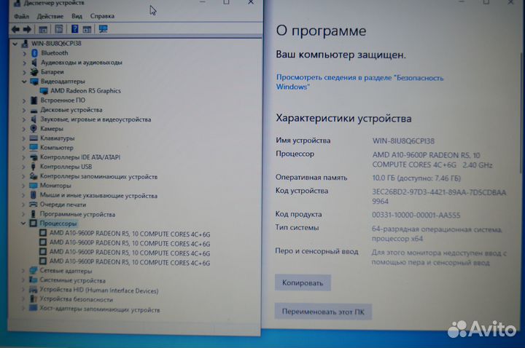Open the Безопасность Windows details link
The height and width of the screenshot is (348, 525).
(359, 82)
